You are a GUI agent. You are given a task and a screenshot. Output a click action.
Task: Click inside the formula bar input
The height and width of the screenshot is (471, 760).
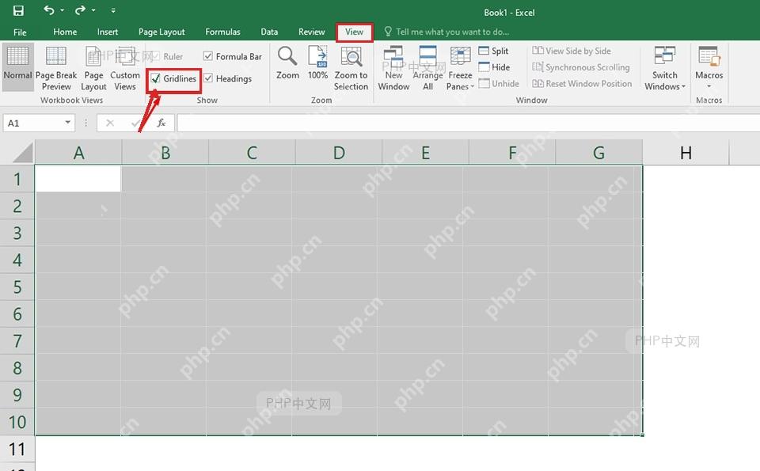[x=468, y=123]
